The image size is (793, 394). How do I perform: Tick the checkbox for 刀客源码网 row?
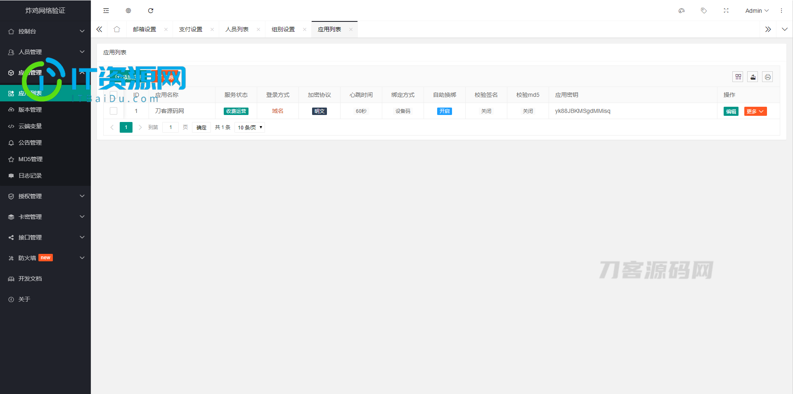(114, 111)
